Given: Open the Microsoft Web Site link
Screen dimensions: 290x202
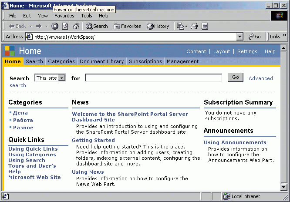Looking at the screenshot, I should pos(34,177).
